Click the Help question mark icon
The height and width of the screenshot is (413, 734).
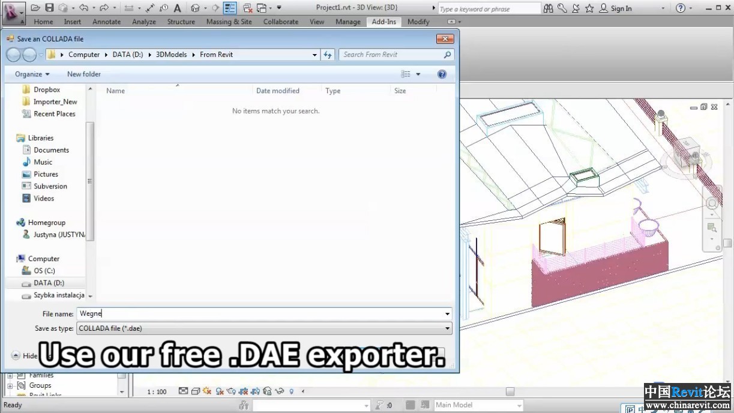(x=681, y=8)
